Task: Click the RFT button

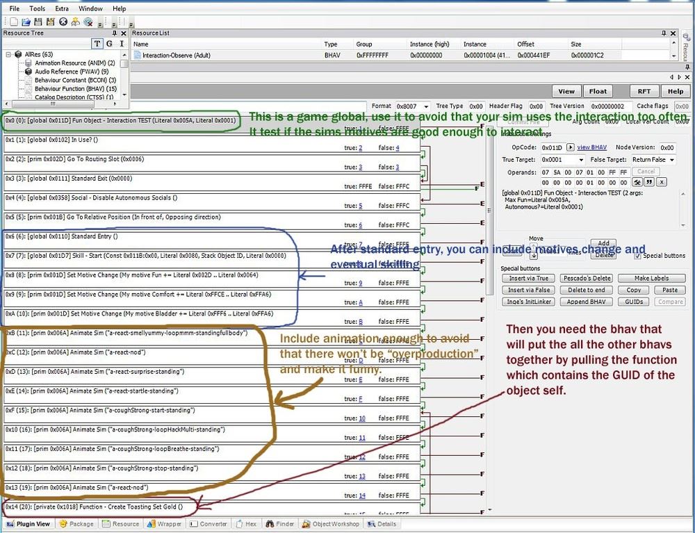Action: click(644, 91)
